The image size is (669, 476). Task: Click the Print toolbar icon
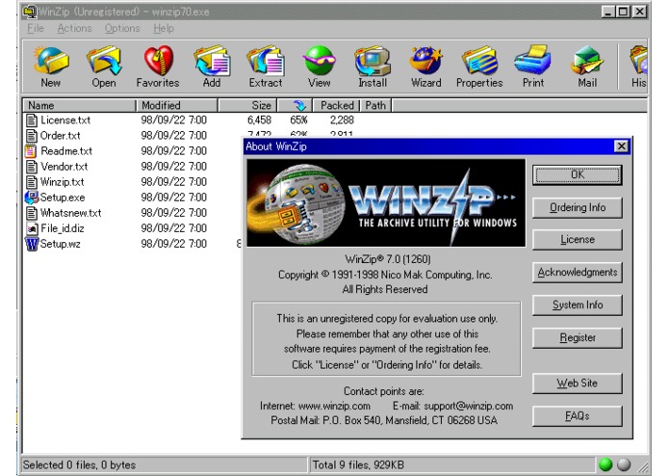[533, 61]
